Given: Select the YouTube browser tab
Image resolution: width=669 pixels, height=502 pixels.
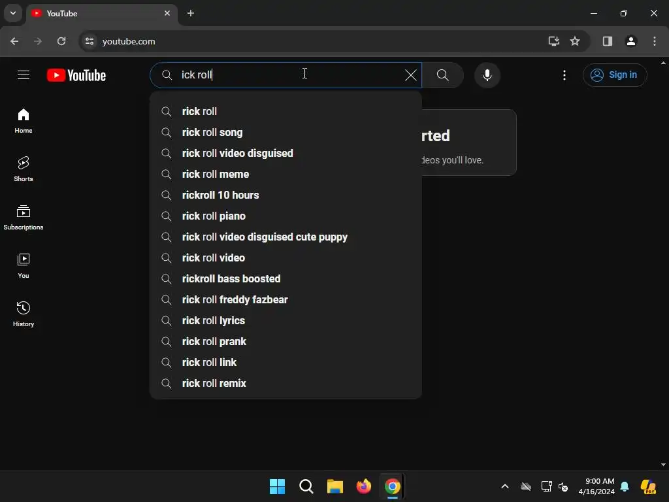Looking at the screenshot, I should (x=103, y=13).
